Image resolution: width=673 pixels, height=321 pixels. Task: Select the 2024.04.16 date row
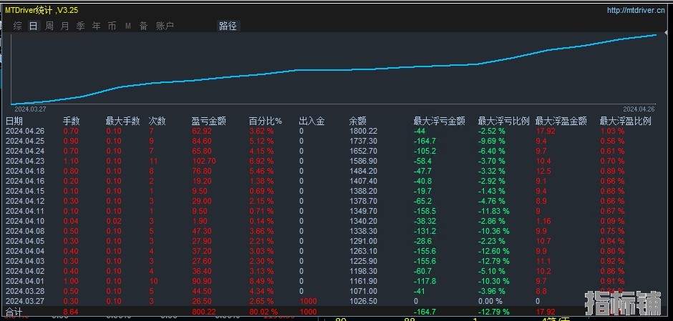(x=25, y=182)
